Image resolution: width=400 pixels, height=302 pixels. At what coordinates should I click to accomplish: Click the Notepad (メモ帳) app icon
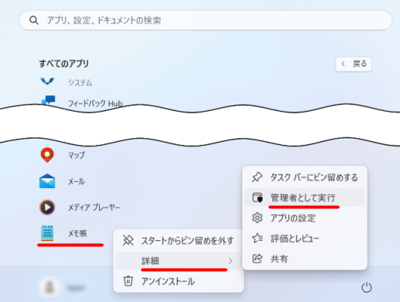tap(47, 233)
